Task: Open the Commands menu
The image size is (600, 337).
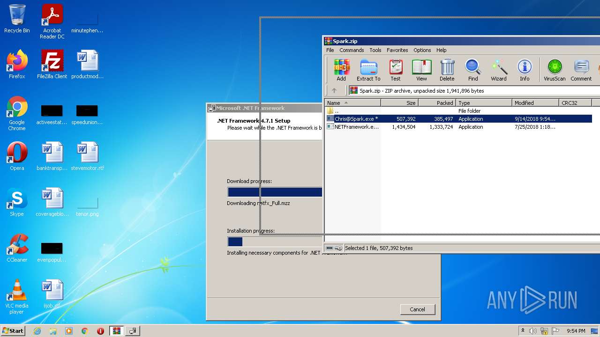Action: point(352,50)
